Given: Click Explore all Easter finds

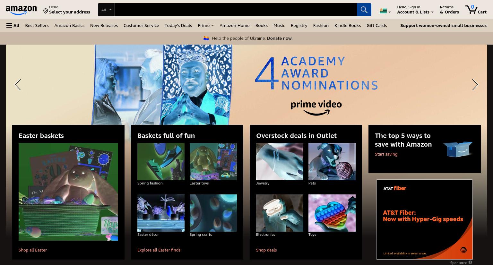Looking at the screenshot, I should pos(159,250).
